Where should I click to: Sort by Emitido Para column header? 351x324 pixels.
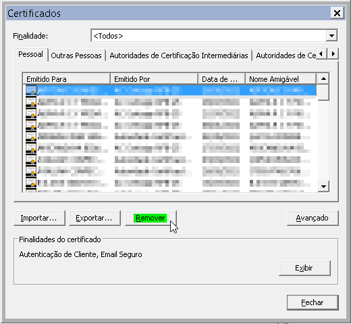(67, 79)
